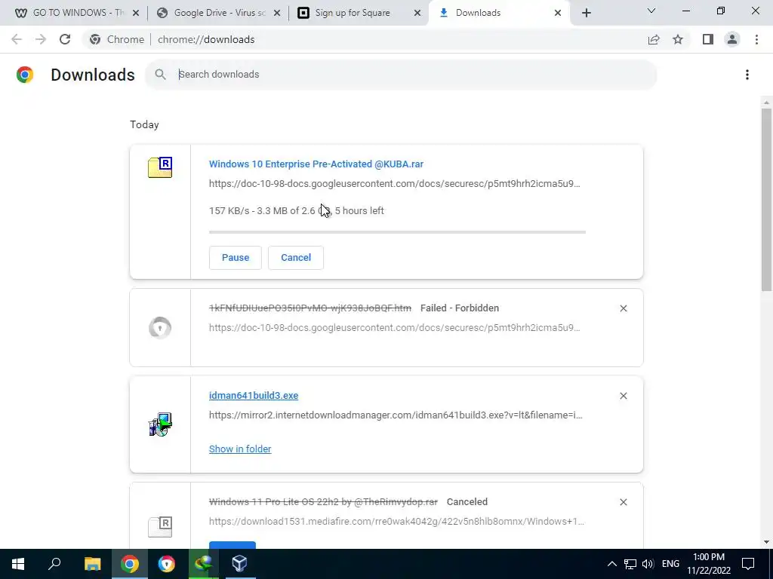
Task: Click in the Search downloads field
Action: (400, 75)
